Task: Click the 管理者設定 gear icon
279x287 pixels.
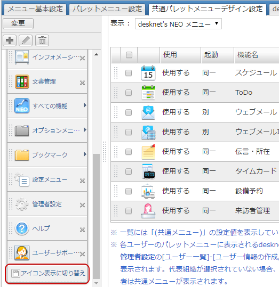Action: (x=22, y=204)
